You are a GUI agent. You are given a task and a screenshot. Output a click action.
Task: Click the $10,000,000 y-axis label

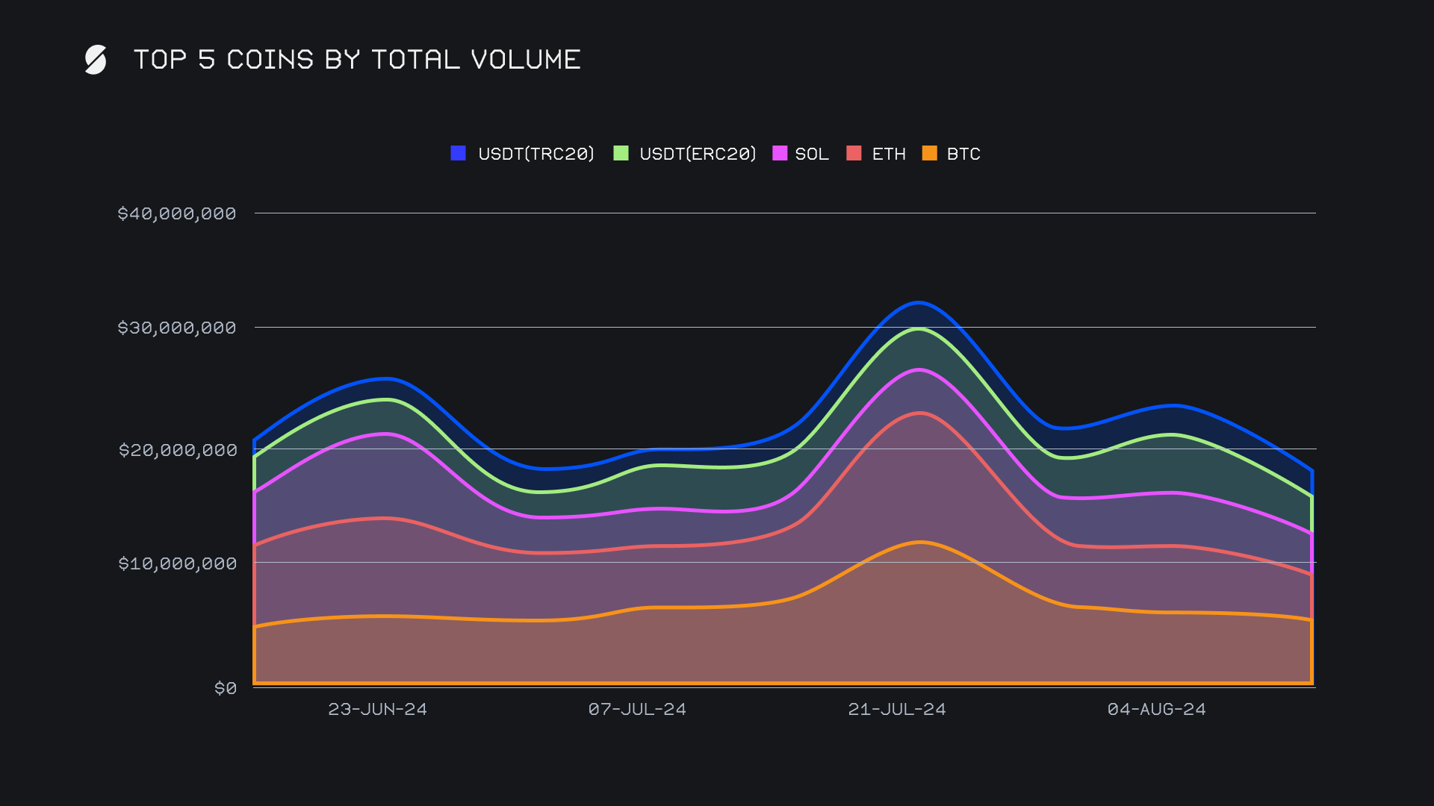pyautogui.click(x=177, y=563)
